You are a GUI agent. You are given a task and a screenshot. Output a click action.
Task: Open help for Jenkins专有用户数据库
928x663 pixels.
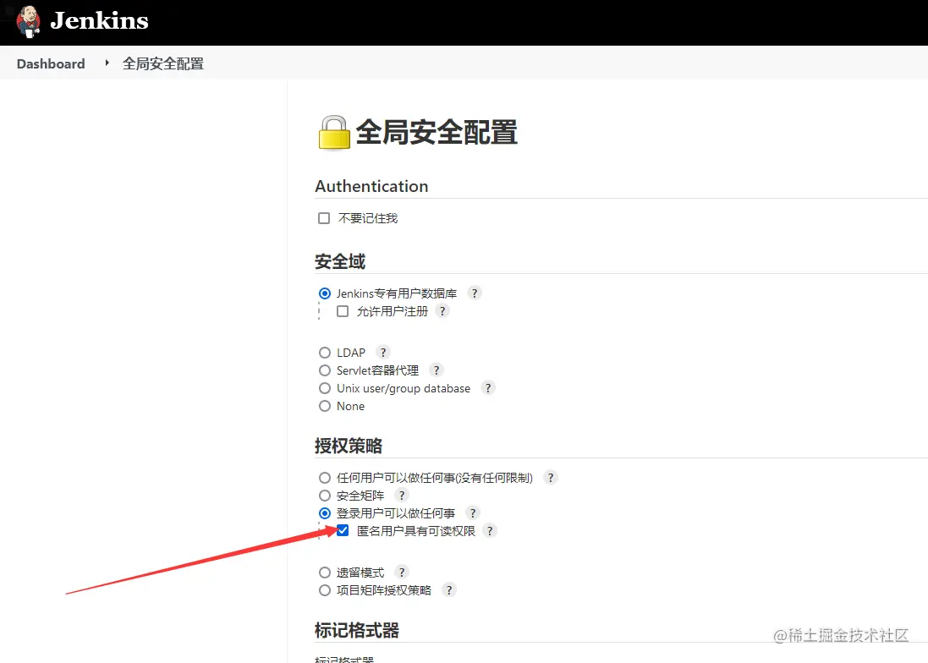(475, 293)
